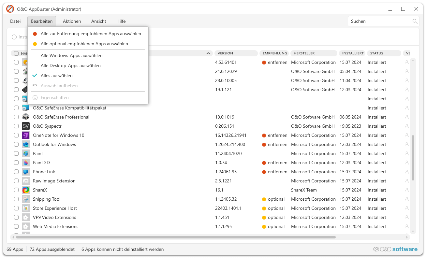Check the O&O Syspectr checkbox
This screenshot has height=258, width=426.
coord(16,126)
